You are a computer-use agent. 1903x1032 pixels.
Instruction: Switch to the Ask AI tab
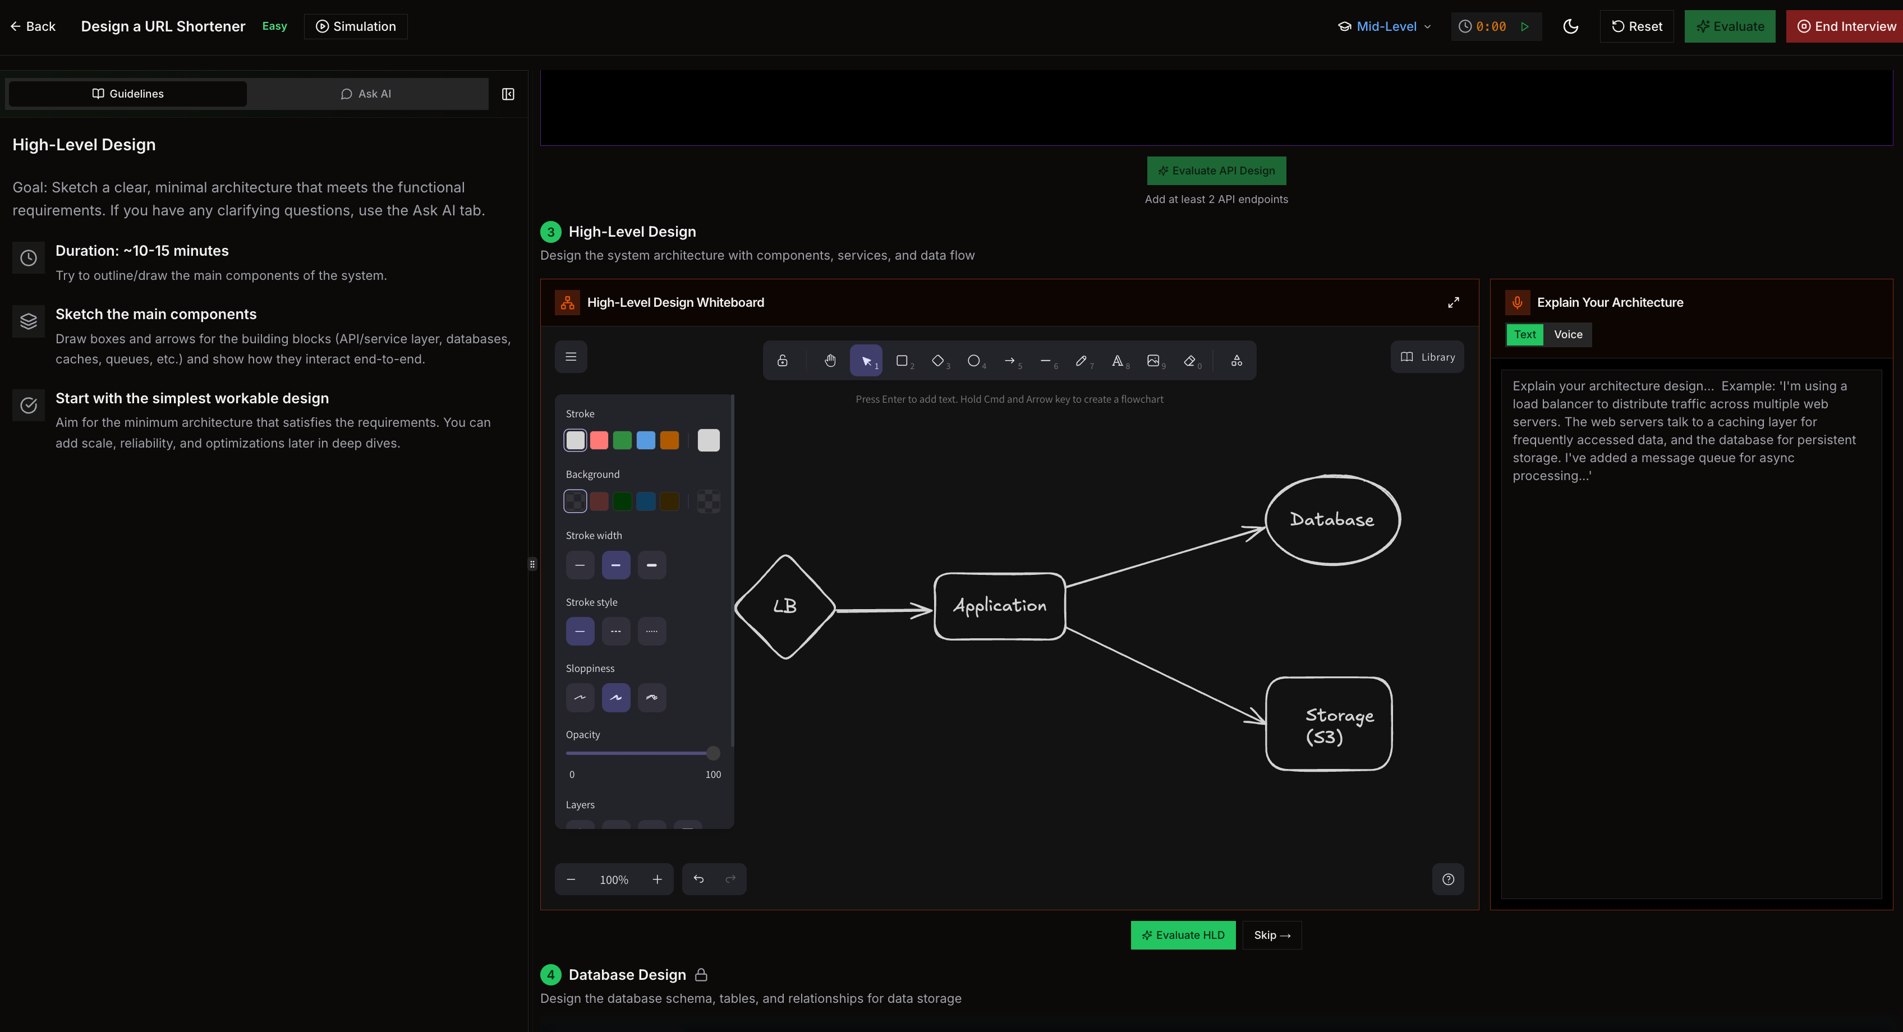point(366,94)
